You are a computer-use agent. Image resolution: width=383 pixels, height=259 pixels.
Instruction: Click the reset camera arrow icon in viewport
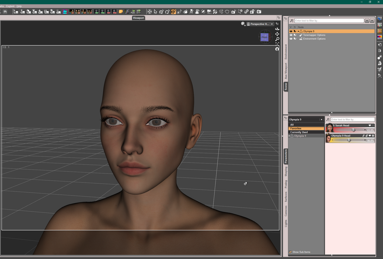(277, 49)
